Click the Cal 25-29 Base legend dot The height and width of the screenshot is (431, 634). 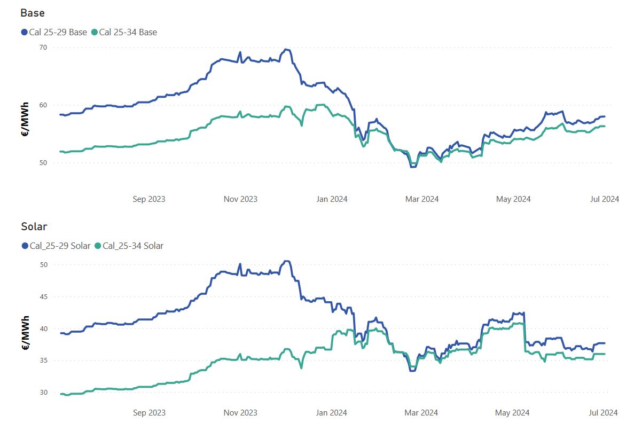coord(24,33)
